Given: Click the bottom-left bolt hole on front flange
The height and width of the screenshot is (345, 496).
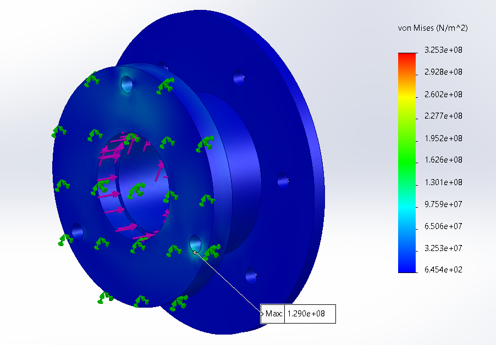Looking at the screenshot, I should point(78,232).
